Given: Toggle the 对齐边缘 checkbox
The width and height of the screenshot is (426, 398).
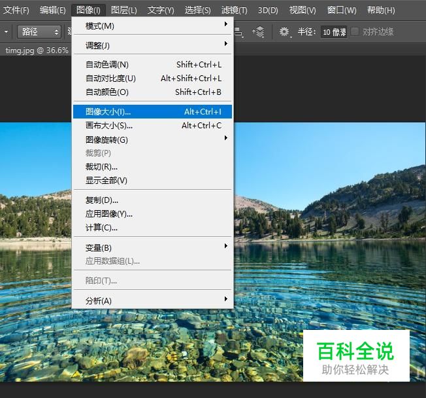Looking at the screenshot, I should pyautogui.click(x=355, y=31).
